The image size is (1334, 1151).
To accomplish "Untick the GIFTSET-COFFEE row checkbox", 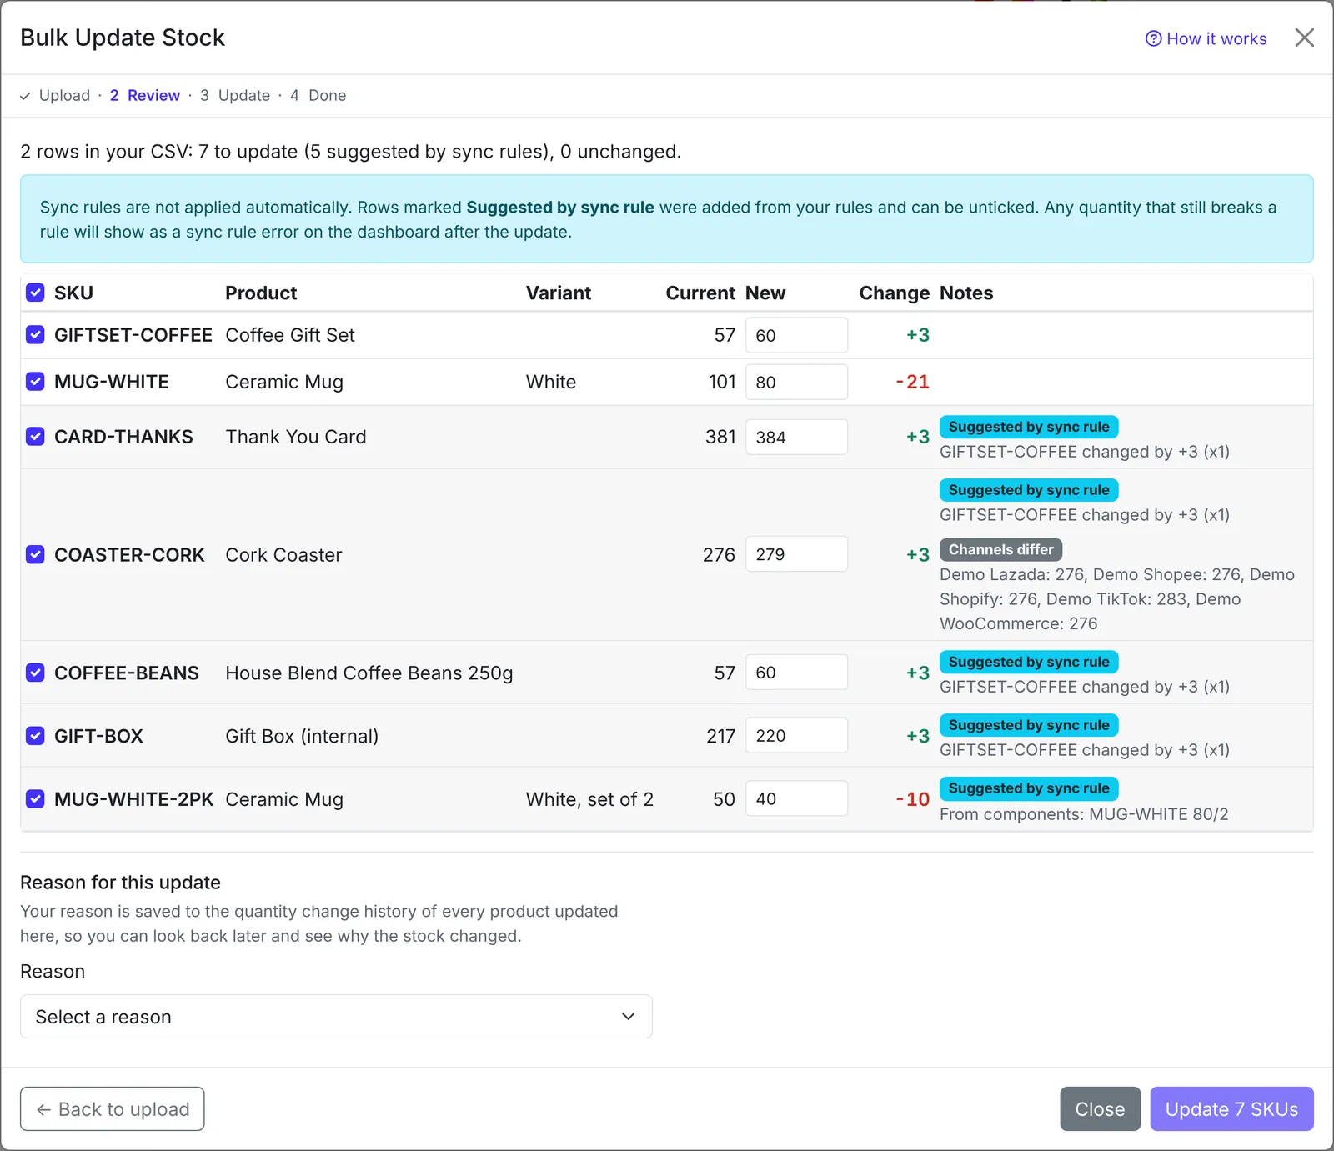I will pyautogui.click(x=35, y=335).
